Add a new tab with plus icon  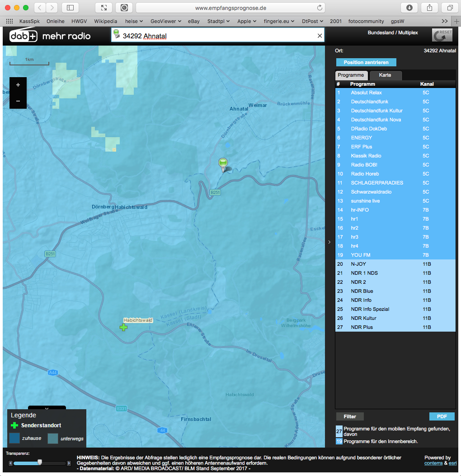pyautogui.click(x=456, y=21)
